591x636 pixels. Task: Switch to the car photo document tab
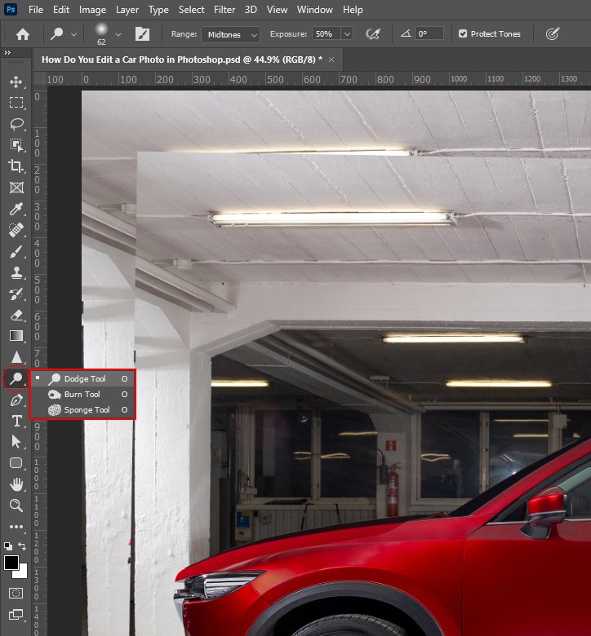pyautogui.click(x=182, y=60)
